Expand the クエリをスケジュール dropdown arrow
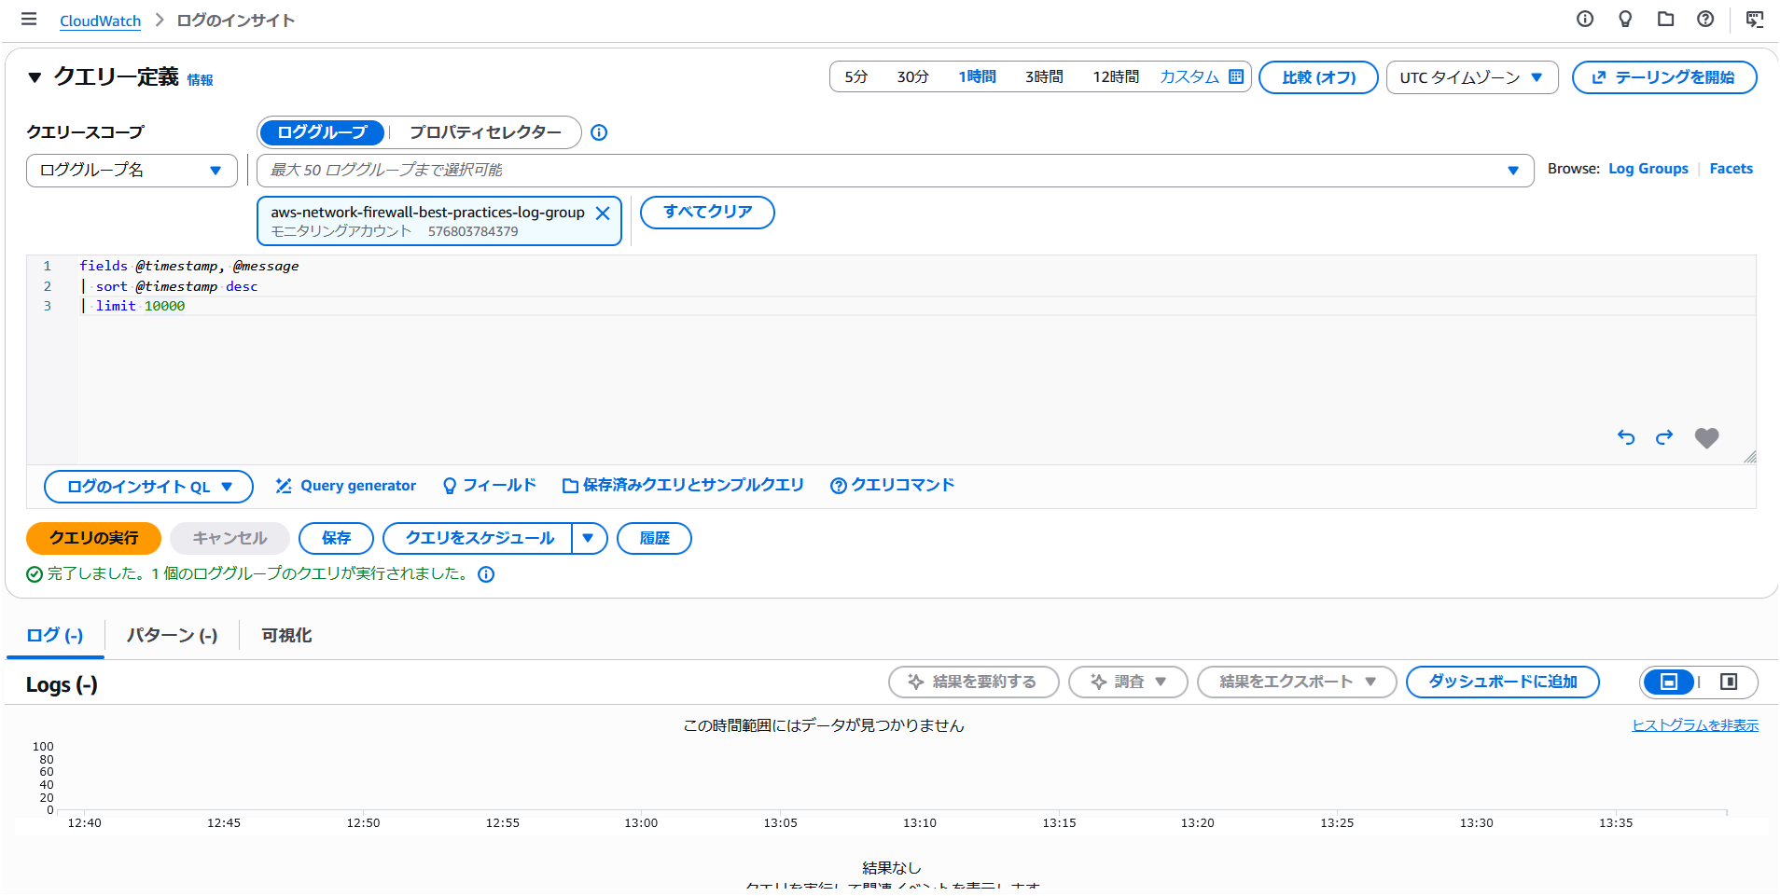 point(590,538)
